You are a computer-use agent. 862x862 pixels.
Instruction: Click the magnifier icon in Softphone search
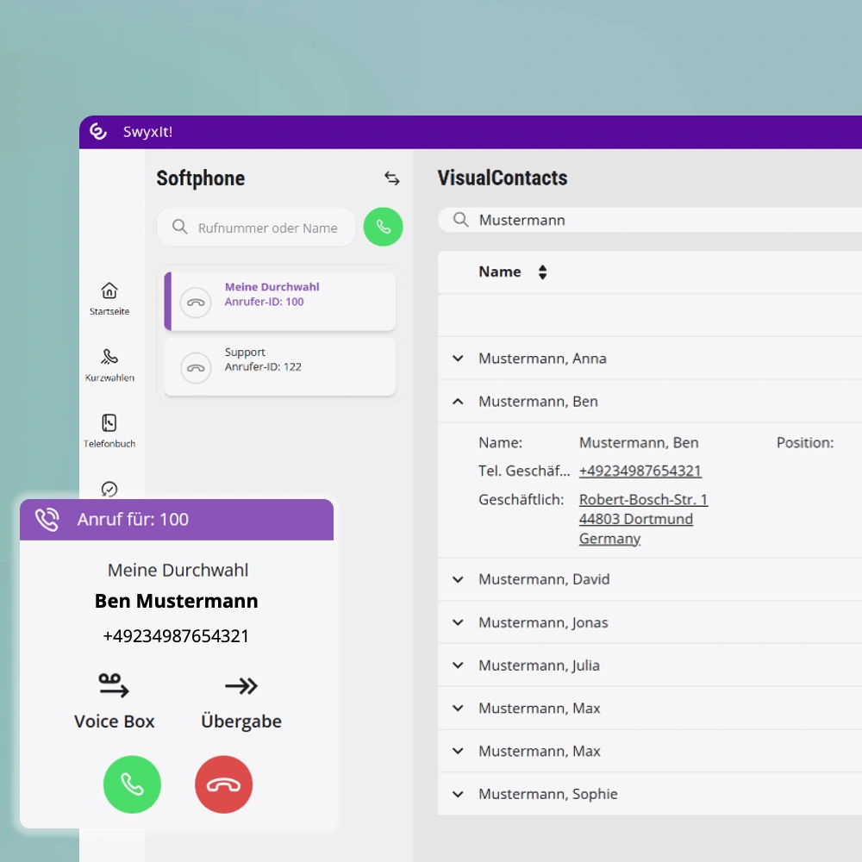point(180,227)
